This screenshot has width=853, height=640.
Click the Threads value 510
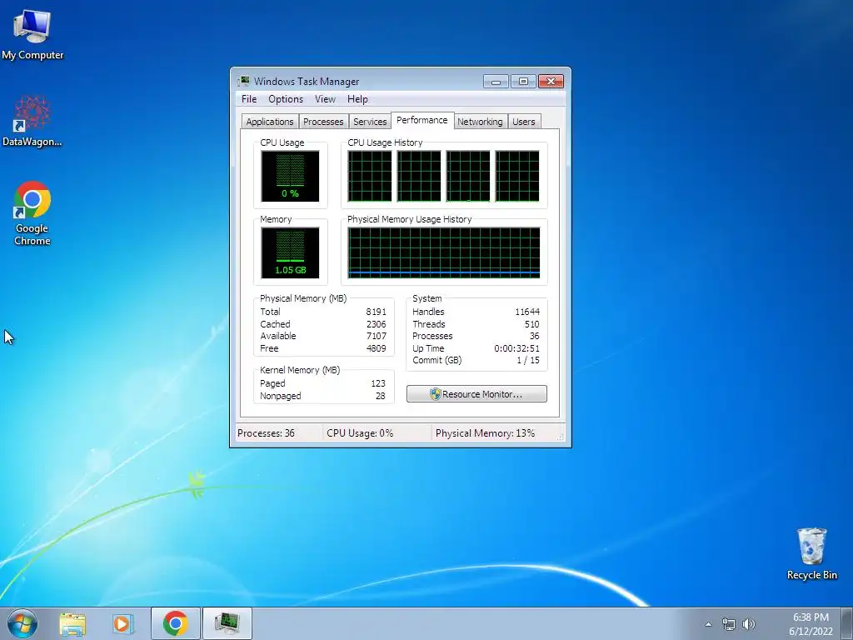click(532, 324)
